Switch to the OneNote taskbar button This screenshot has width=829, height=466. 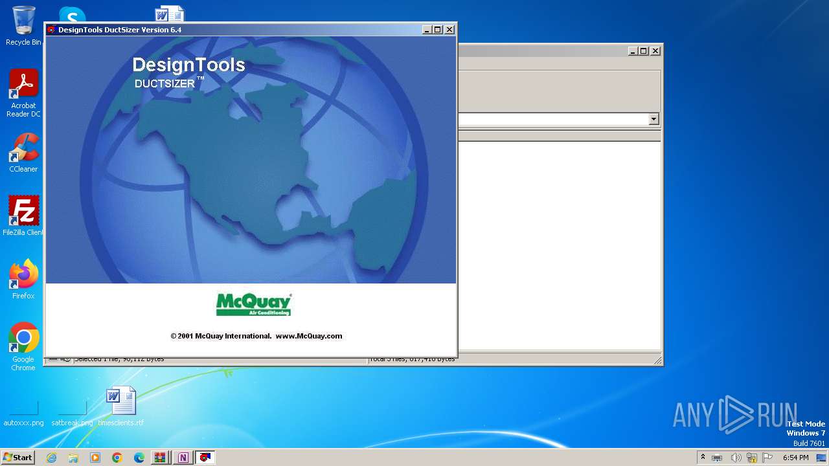(x=183, y=458)
